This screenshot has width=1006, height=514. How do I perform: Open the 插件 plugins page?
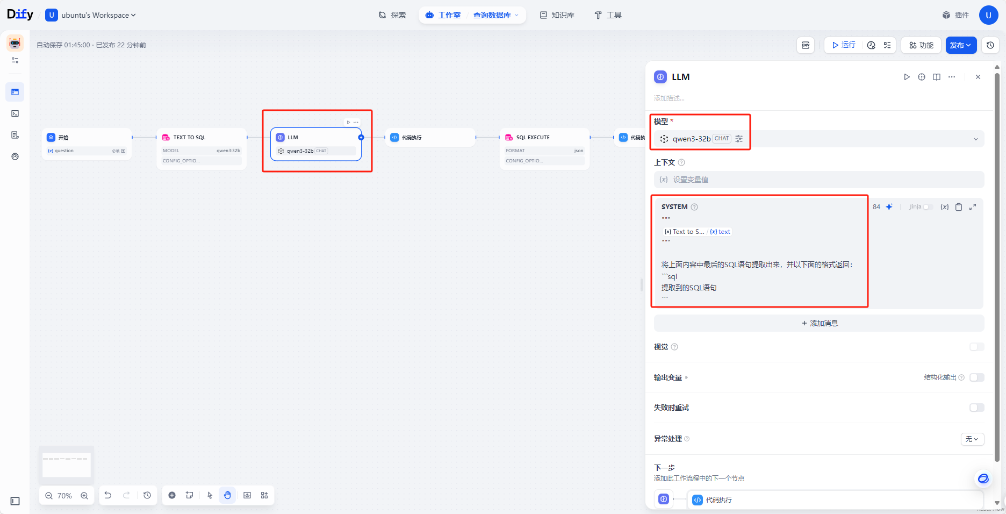click(x=955, y=15)
